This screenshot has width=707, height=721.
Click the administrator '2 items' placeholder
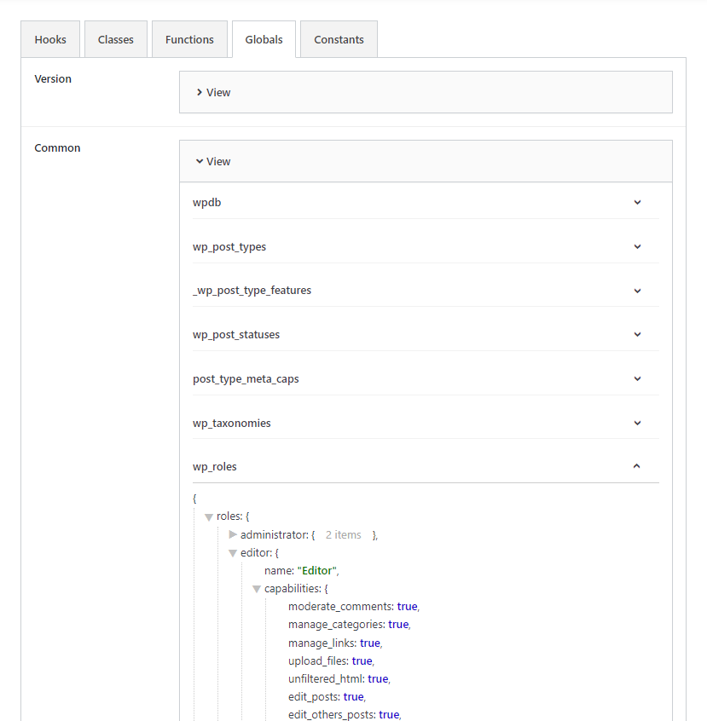coord(344,534)
